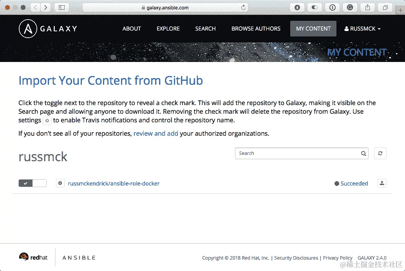
Task: Click the Ansible Galaxy logo
Action: [x=48, y=29]
